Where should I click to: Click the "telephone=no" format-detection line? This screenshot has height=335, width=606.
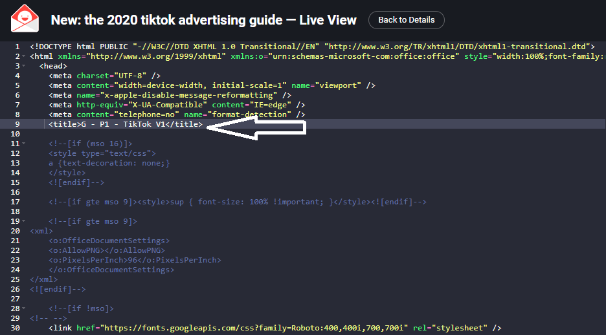point(177,114)
